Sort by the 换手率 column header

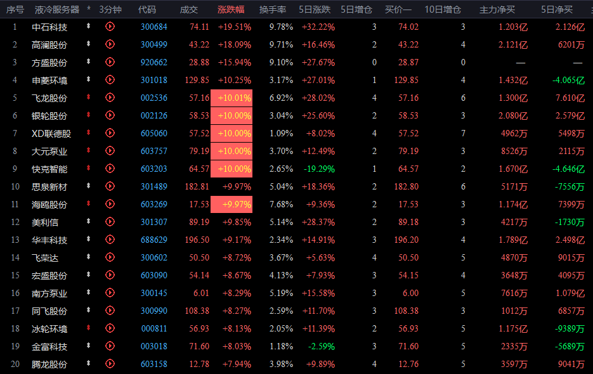pos(273,10)
